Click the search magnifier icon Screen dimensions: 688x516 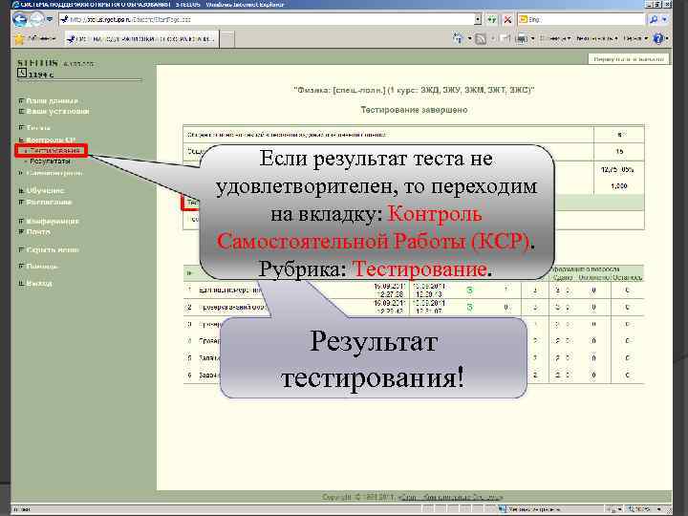pos(654,19)
